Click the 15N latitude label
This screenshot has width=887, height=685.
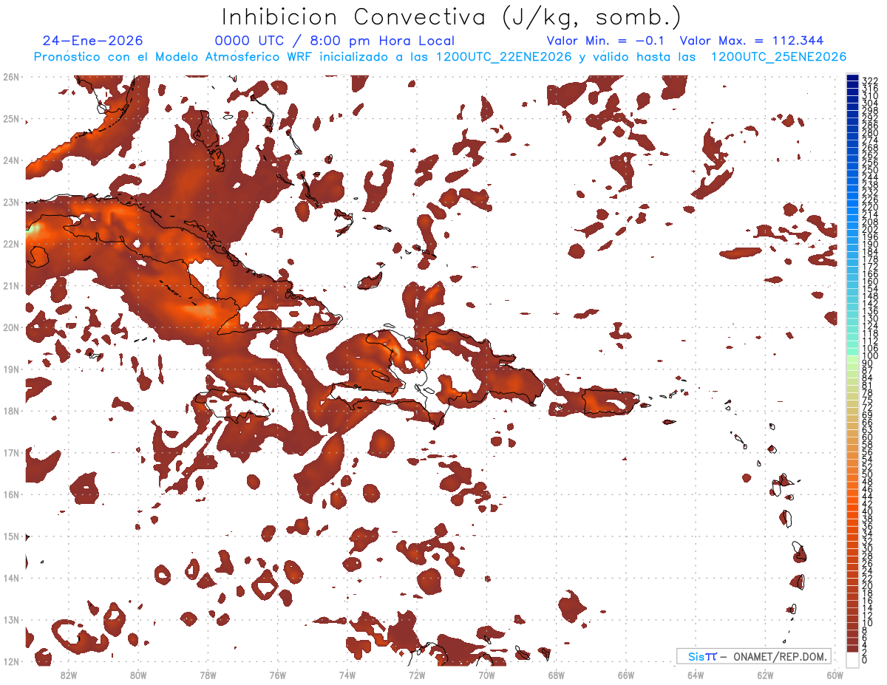(12, 536)
